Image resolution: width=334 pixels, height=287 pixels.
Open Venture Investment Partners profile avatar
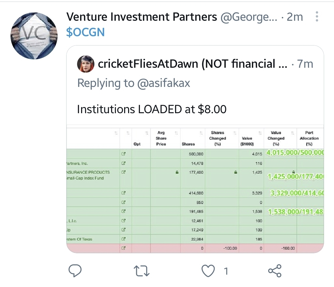[x=34, y=36]
